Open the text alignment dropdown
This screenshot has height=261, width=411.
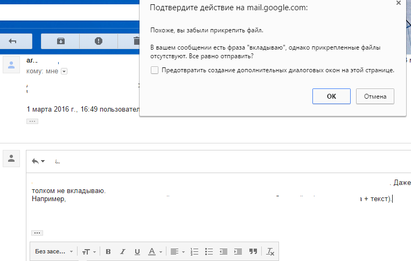[177, 252]
